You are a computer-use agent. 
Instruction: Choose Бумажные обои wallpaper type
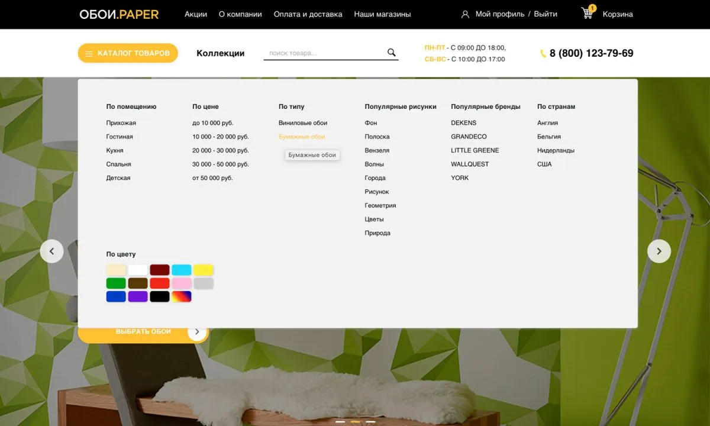[302, 137]
